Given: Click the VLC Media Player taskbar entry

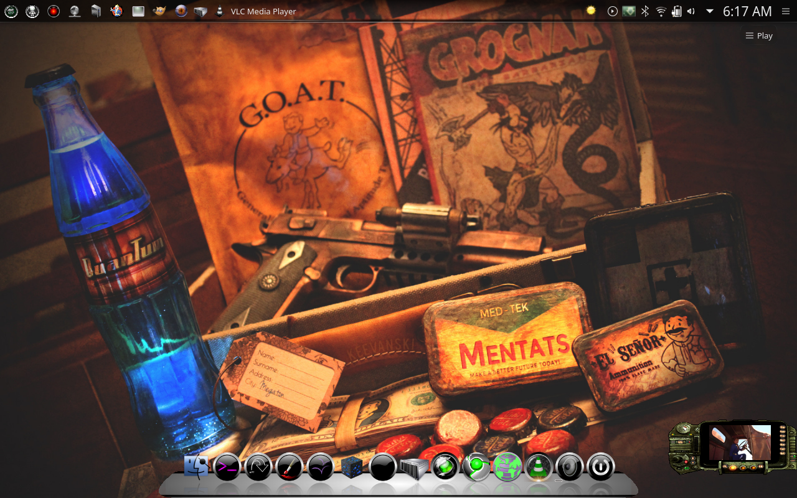Looking at the screenshot, I should (256, 11).
